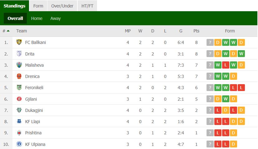Sort table by MP column header
The height and width of the screenshot is (149, 258).
[128, 31]
